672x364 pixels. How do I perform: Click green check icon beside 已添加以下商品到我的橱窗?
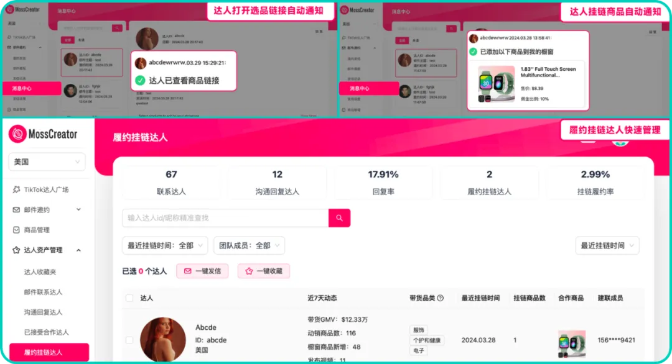[473, 52]
